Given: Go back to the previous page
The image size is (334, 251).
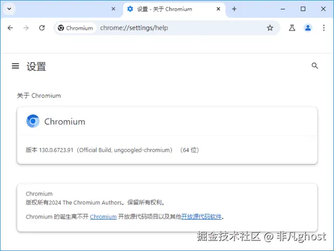Looking at the screenshot, I should click(x=10, y=28).
